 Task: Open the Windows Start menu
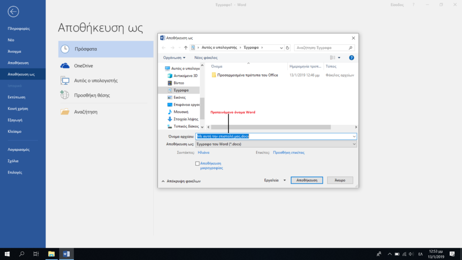7,254
